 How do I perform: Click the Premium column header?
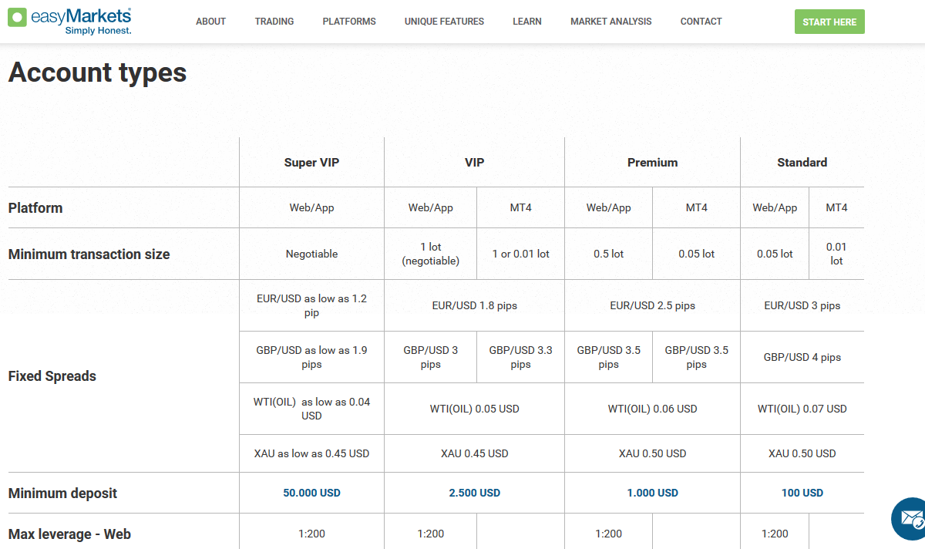pyautogui.click(x=652, y=163)
